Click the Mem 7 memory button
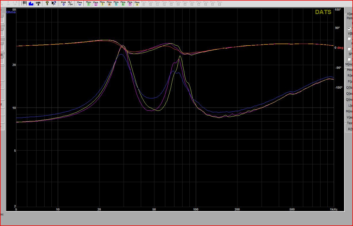This screenshot has height=226, width=353. [x=130, y=3]
